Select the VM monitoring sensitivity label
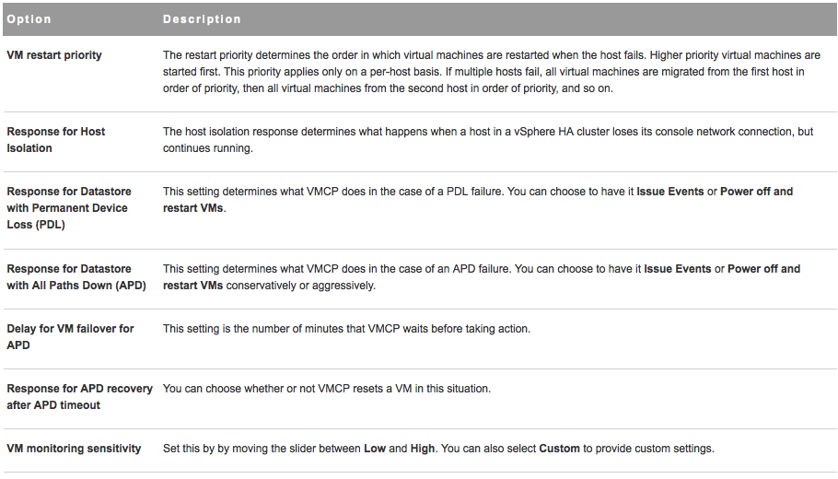The width and height of the screenshot is (838, 479). pyautogui.click(x=74, y=449)
